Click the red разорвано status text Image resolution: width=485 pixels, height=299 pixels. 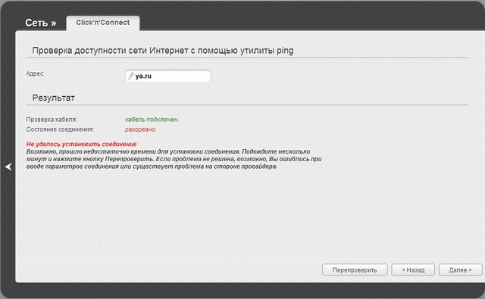pyautogui.click(x=141, y=129)
